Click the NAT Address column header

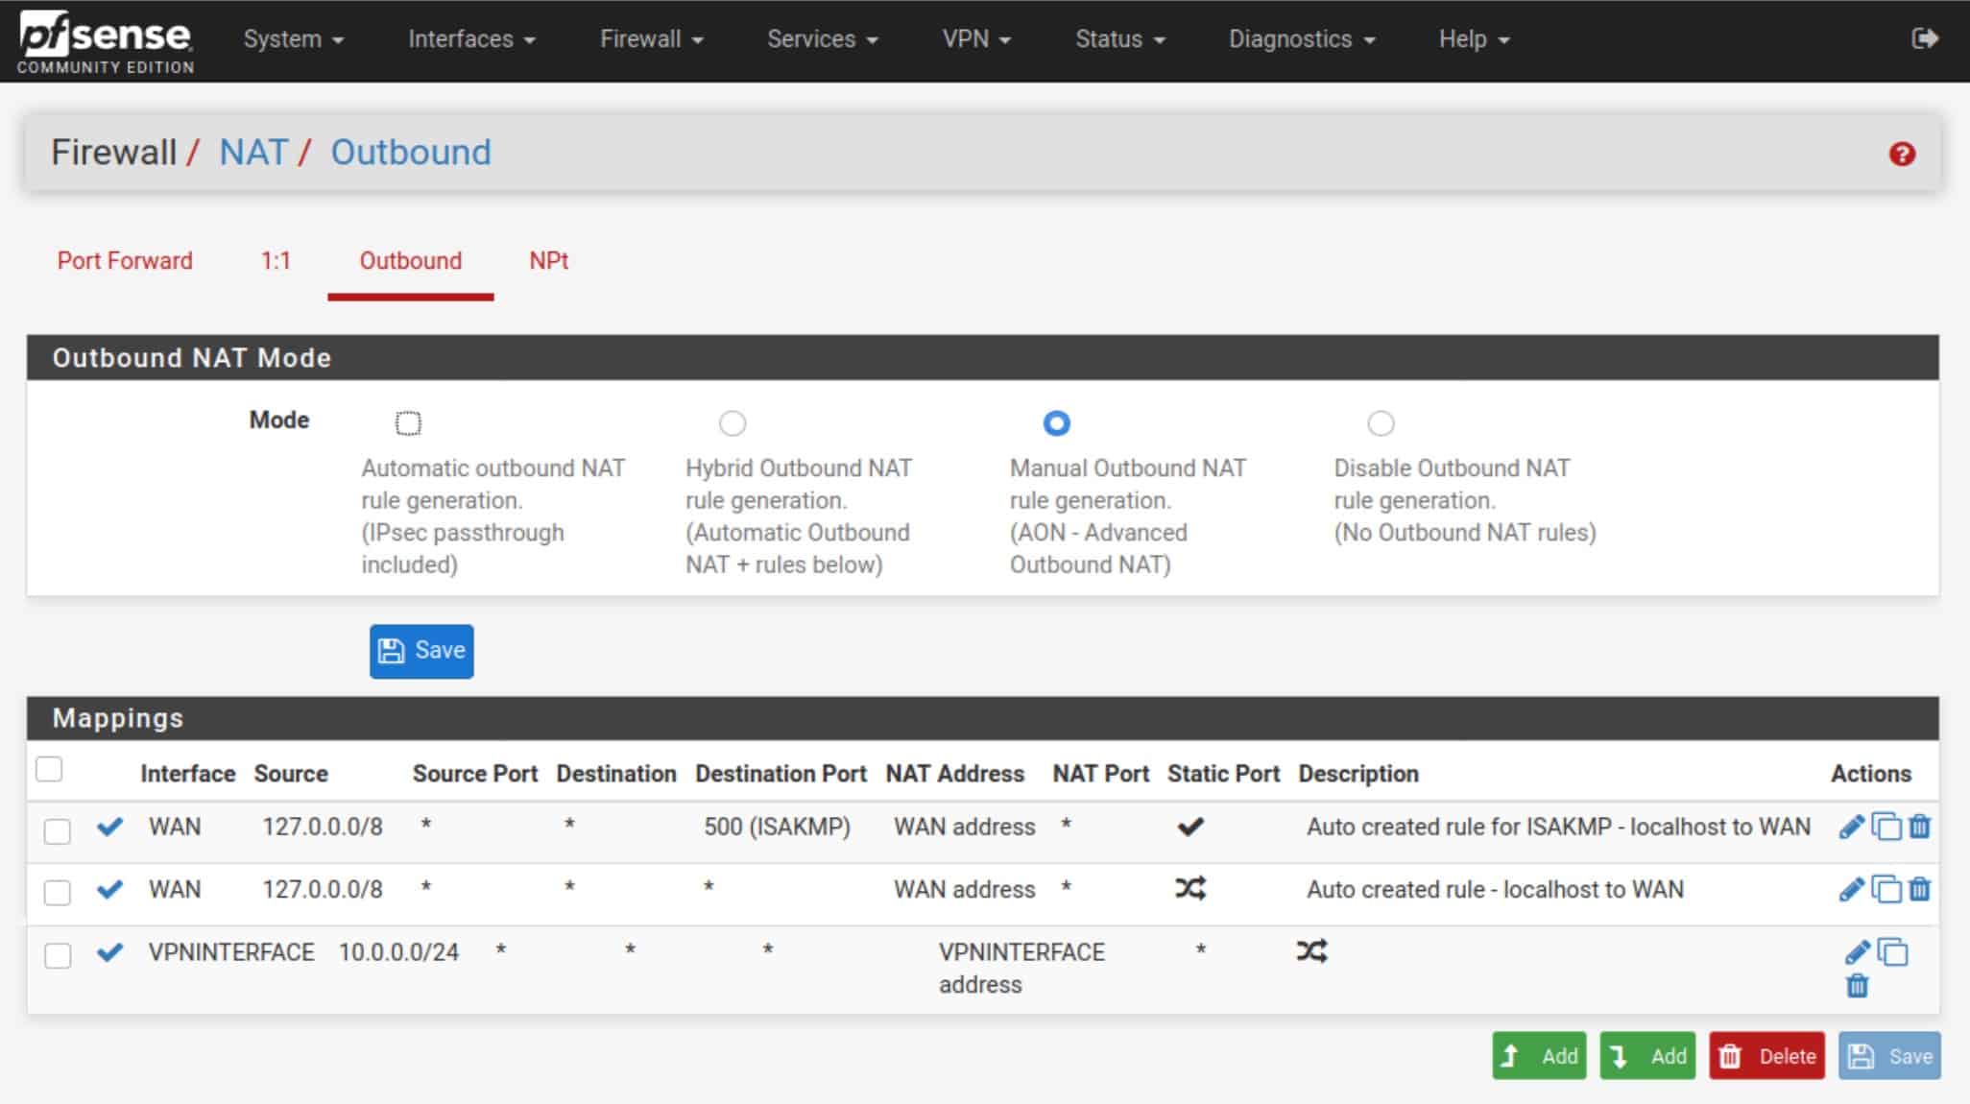(x=954, y=774)
